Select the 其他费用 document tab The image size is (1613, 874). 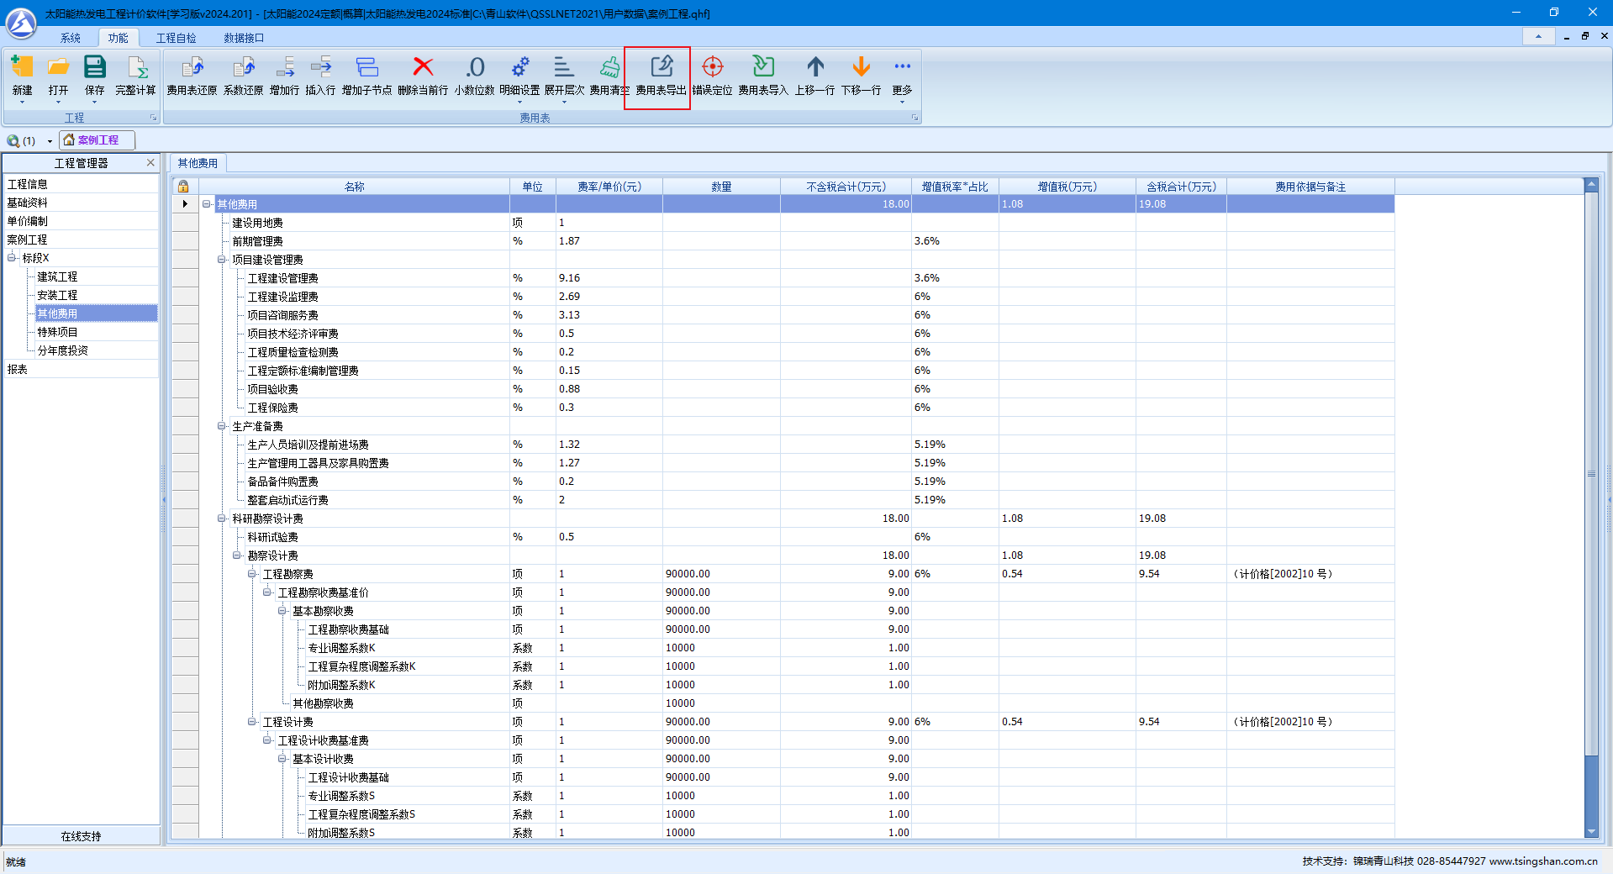coord(198,163)
